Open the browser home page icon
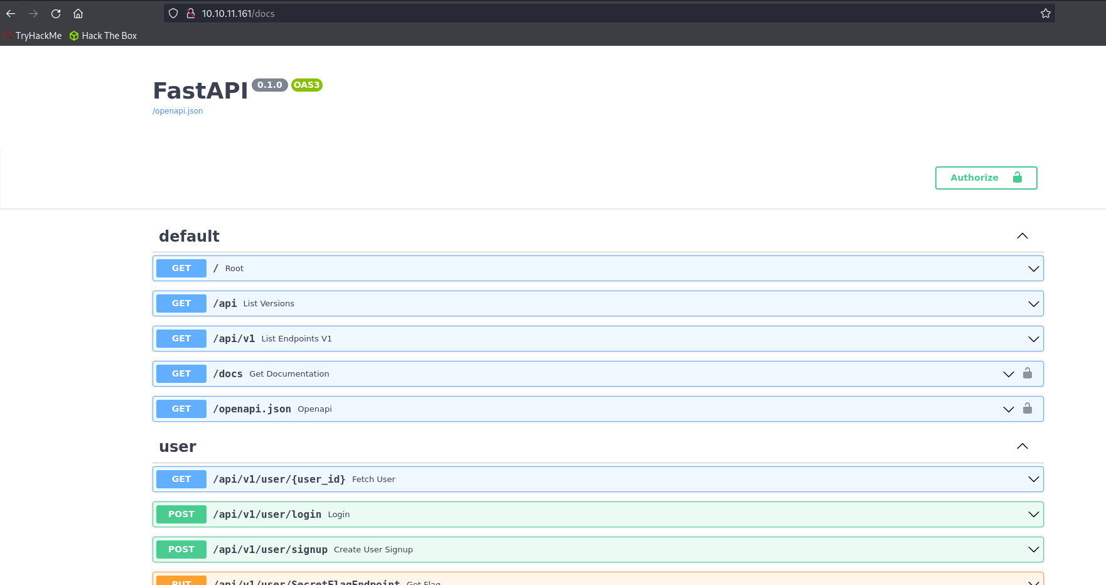Image resolution: width=1106 pixels, height=585 pixels. click(x=78, y=13)
